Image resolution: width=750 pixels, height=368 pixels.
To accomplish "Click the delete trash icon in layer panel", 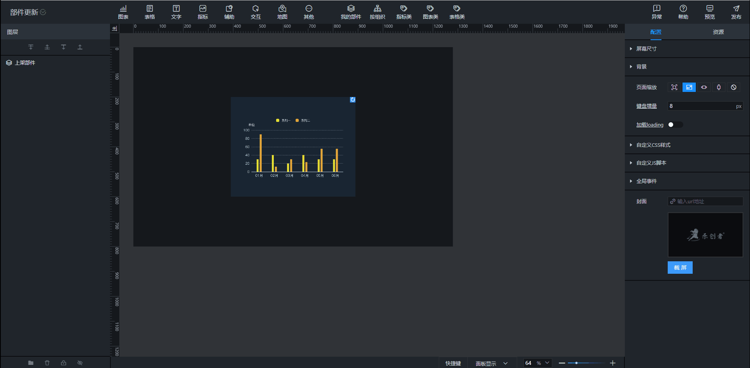I will (x=47, y=363).
